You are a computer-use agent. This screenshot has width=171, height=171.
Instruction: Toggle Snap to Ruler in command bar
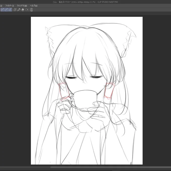(3, 10)
